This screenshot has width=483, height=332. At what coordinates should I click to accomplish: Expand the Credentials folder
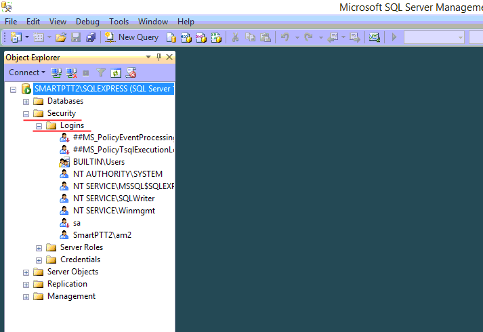(x=39, y=260)
